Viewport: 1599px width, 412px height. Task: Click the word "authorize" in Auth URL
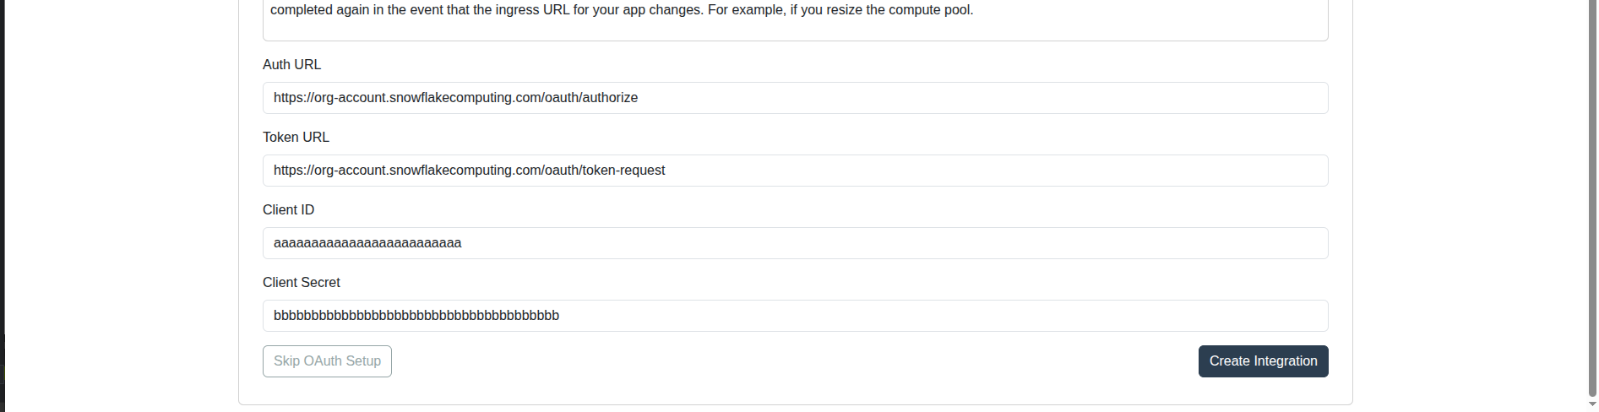(x=610, y=98)
